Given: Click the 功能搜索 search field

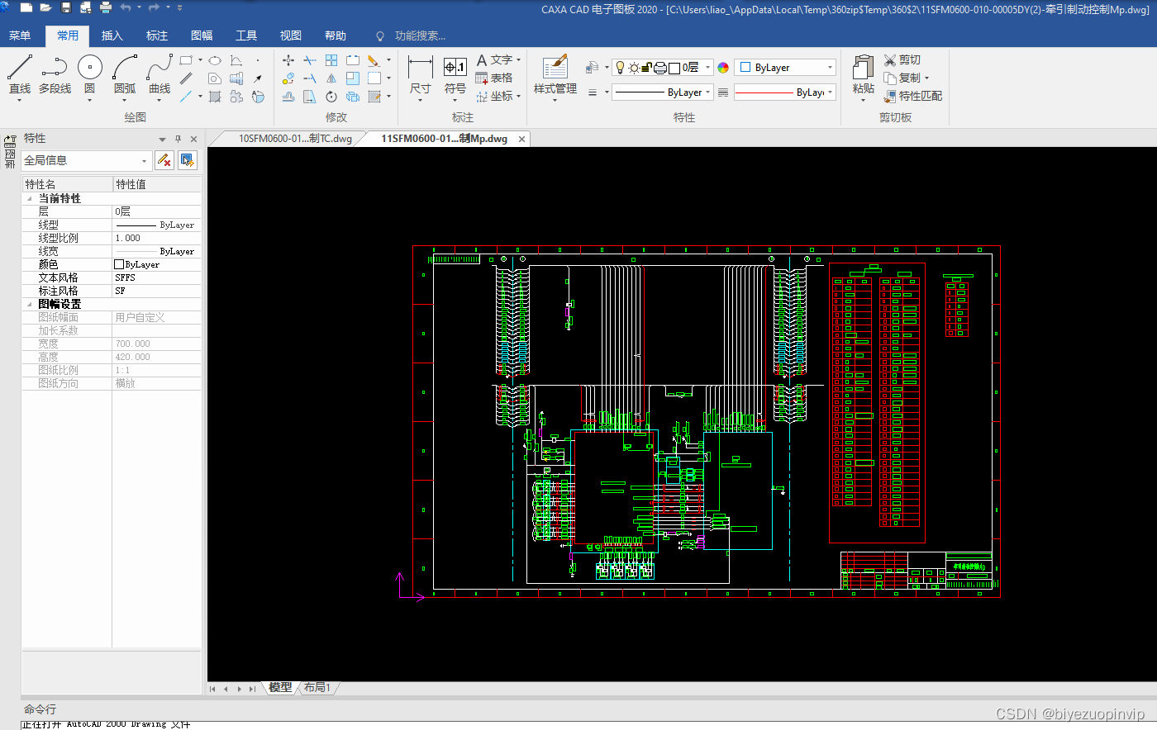Looking at the screenshot, I should point(420,36).
